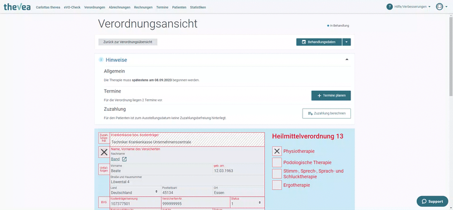
Task: Click the Heilmittelverordnung 13 heading
Action: pyautogui.click(x=308, y=136)
